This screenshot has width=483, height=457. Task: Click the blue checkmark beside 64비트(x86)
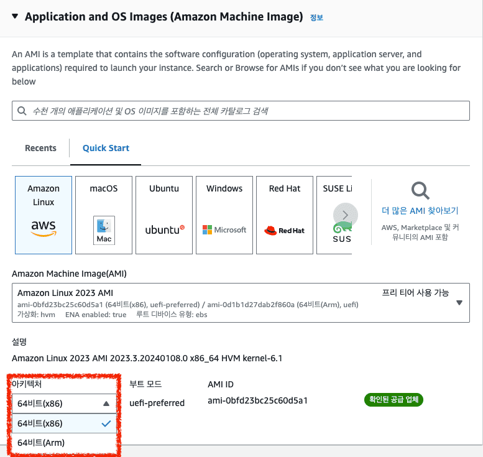click(x=106, y=423)
